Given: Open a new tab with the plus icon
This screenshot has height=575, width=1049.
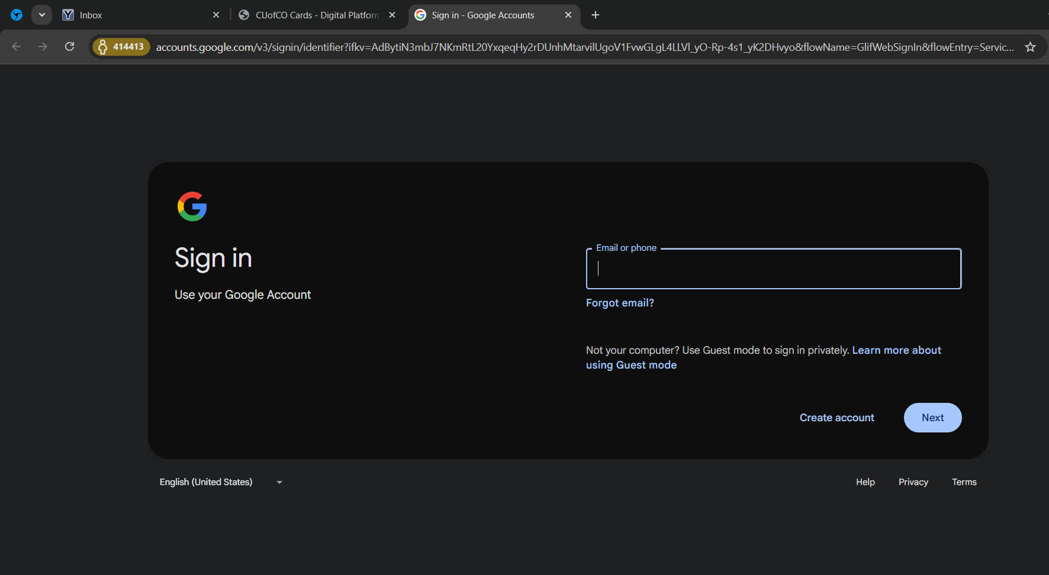Looking at the screenshot, I should 596,15.
